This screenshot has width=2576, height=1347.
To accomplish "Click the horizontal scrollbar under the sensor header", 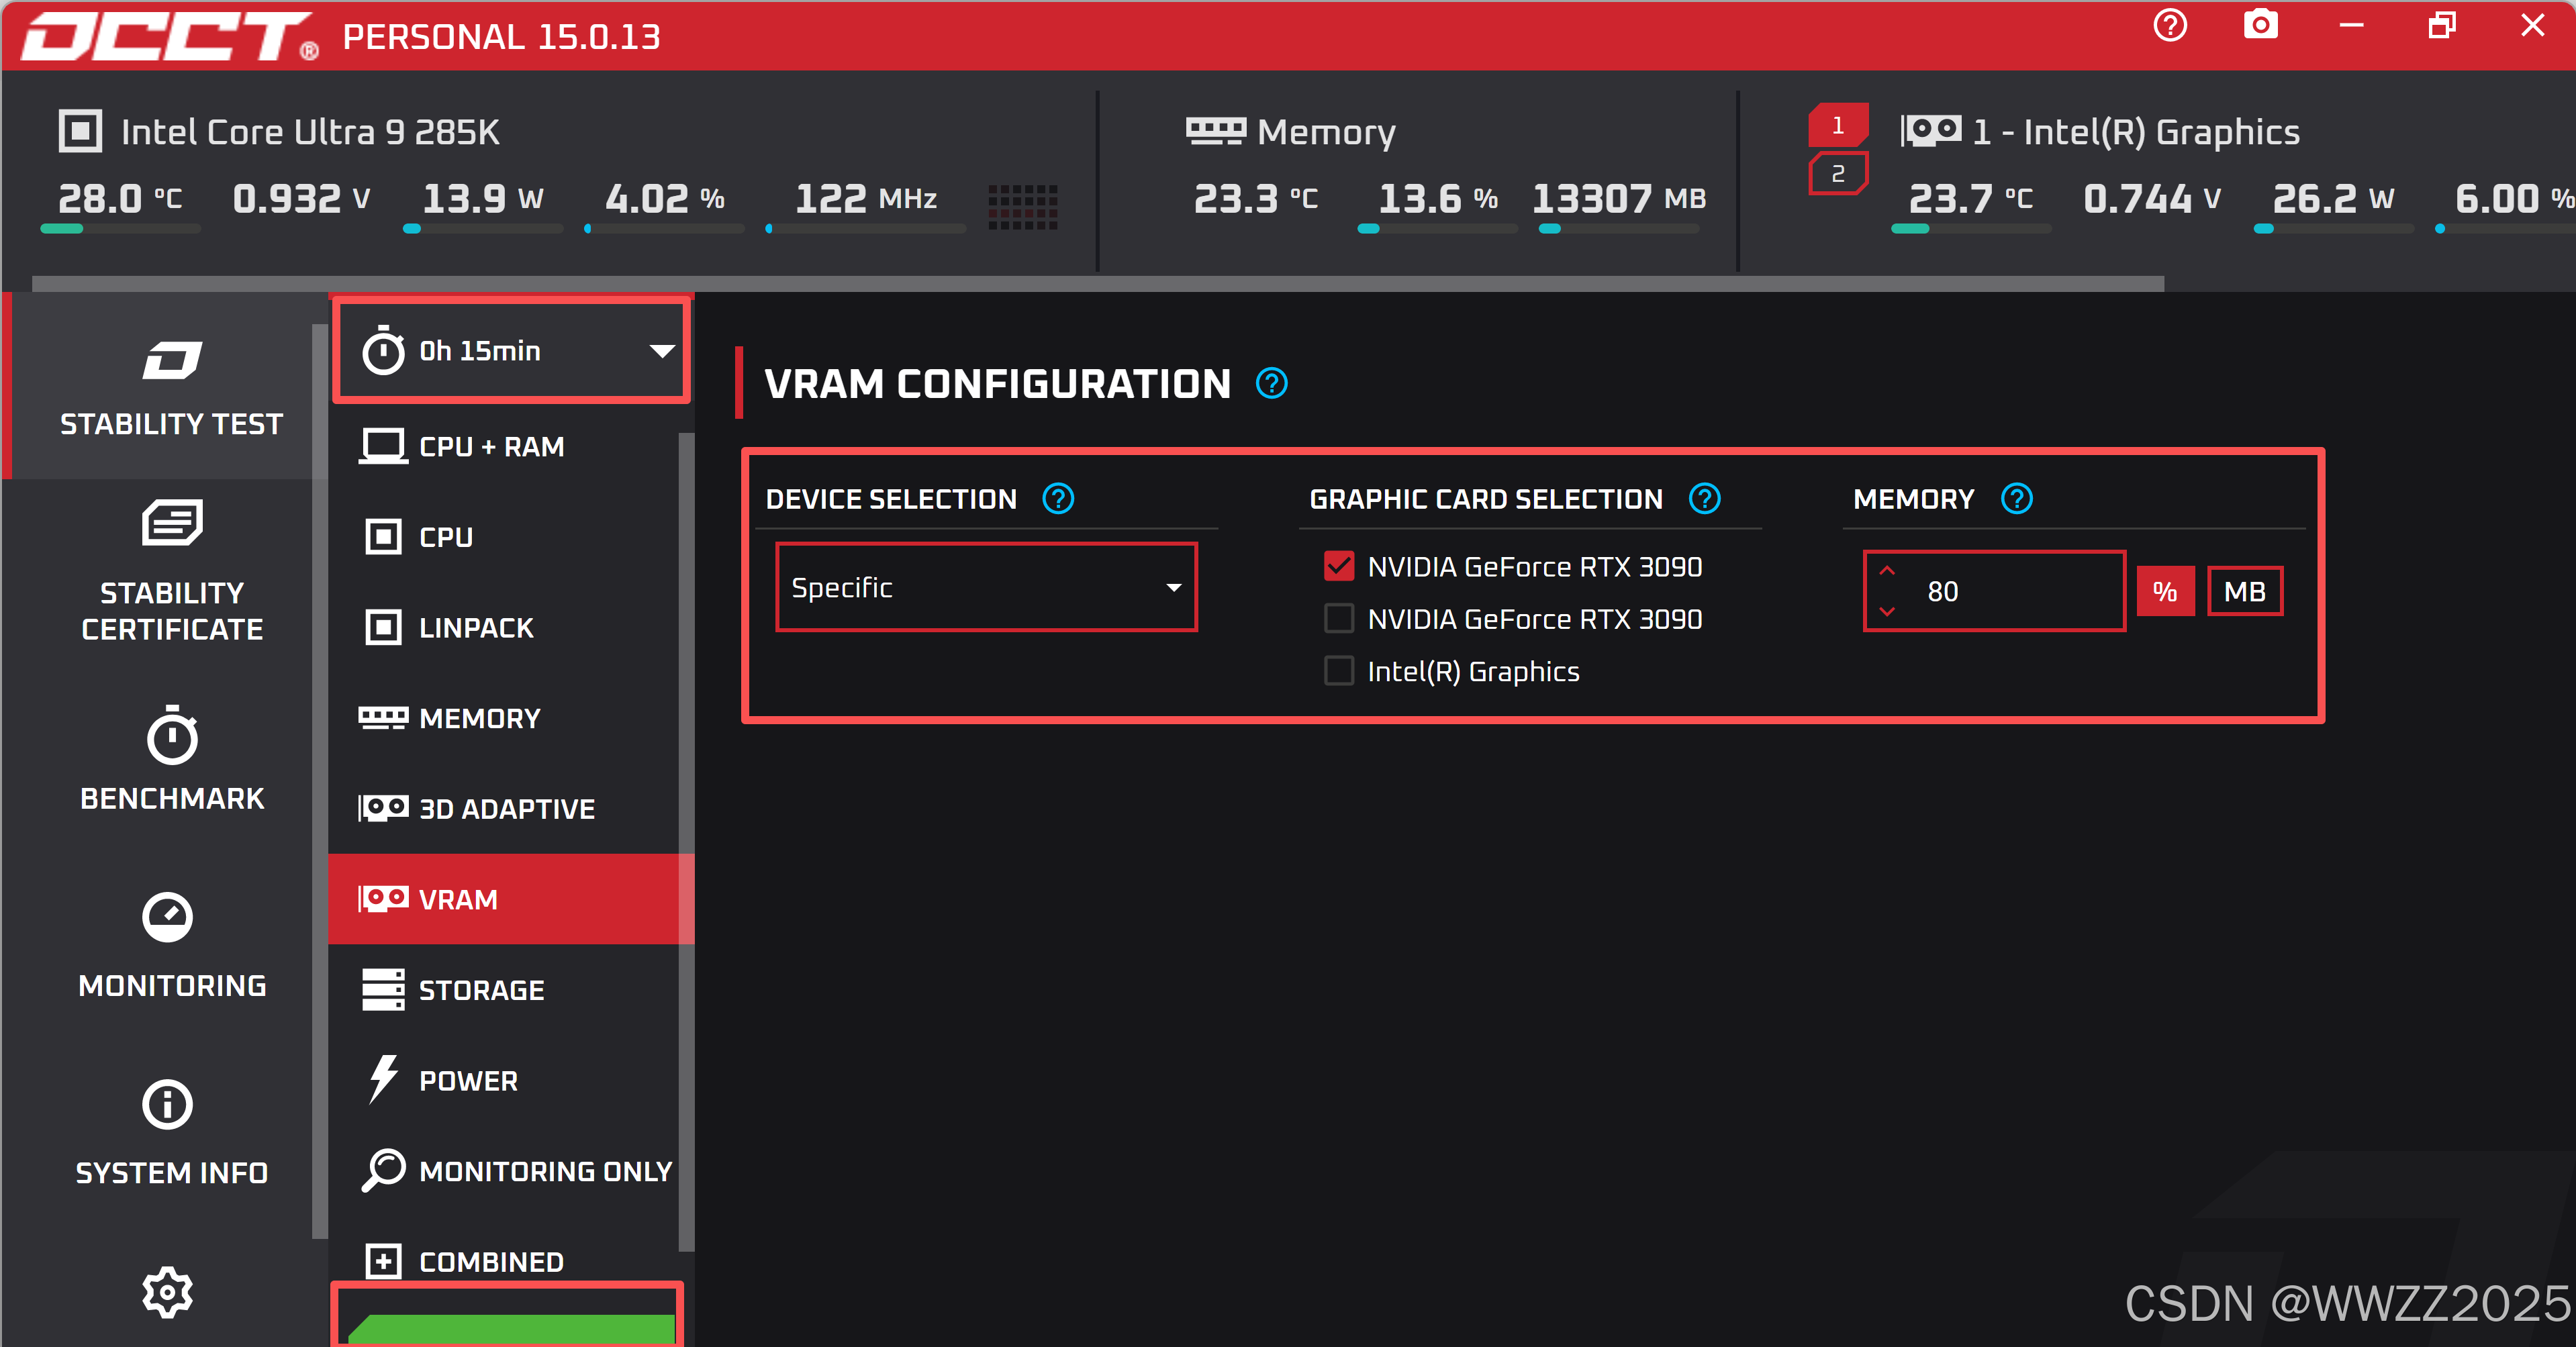I will [1097, 284].
